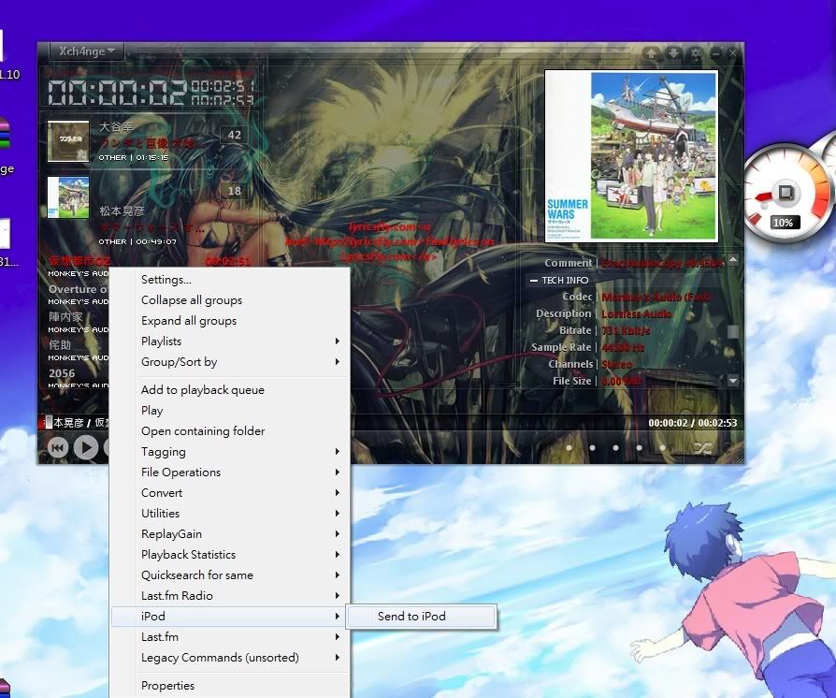
Task: Click the CPU meter gadget showing 10%
Action: point(786,193)
